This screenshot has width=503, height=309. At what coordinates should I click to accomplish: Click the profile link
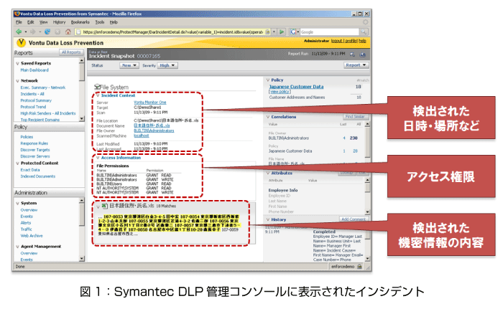351,41
